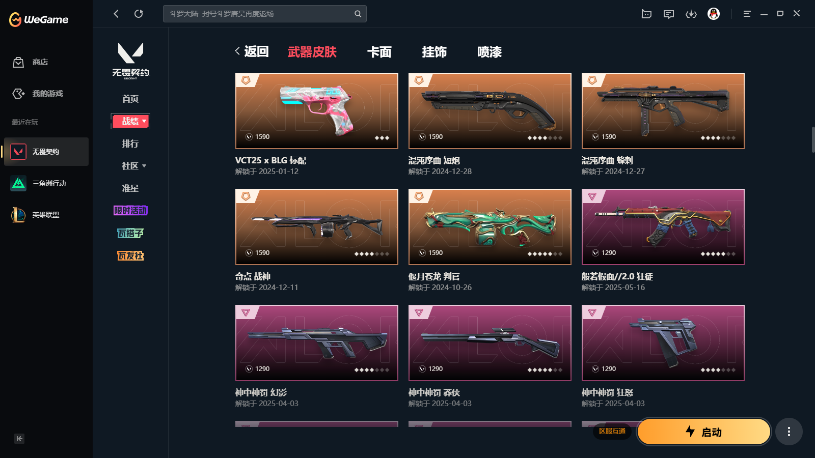
Task: Click the orange 启动 launch button
Action: coord(703,432)
